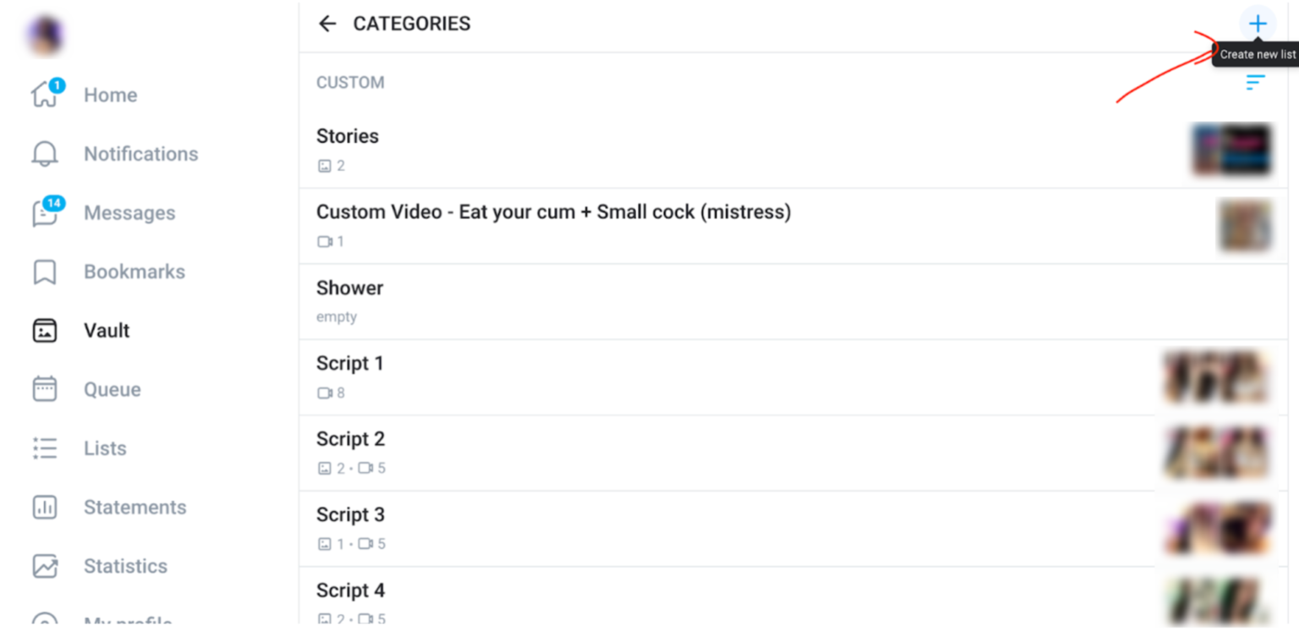Create a new list with the plus icon
Viewport: 1299px width, 632px height.
pos(1258,23)
